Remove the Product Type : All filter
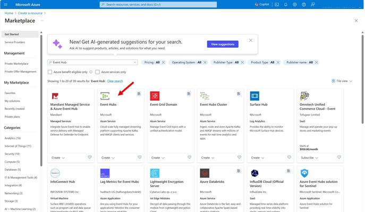 pos(278,63)
